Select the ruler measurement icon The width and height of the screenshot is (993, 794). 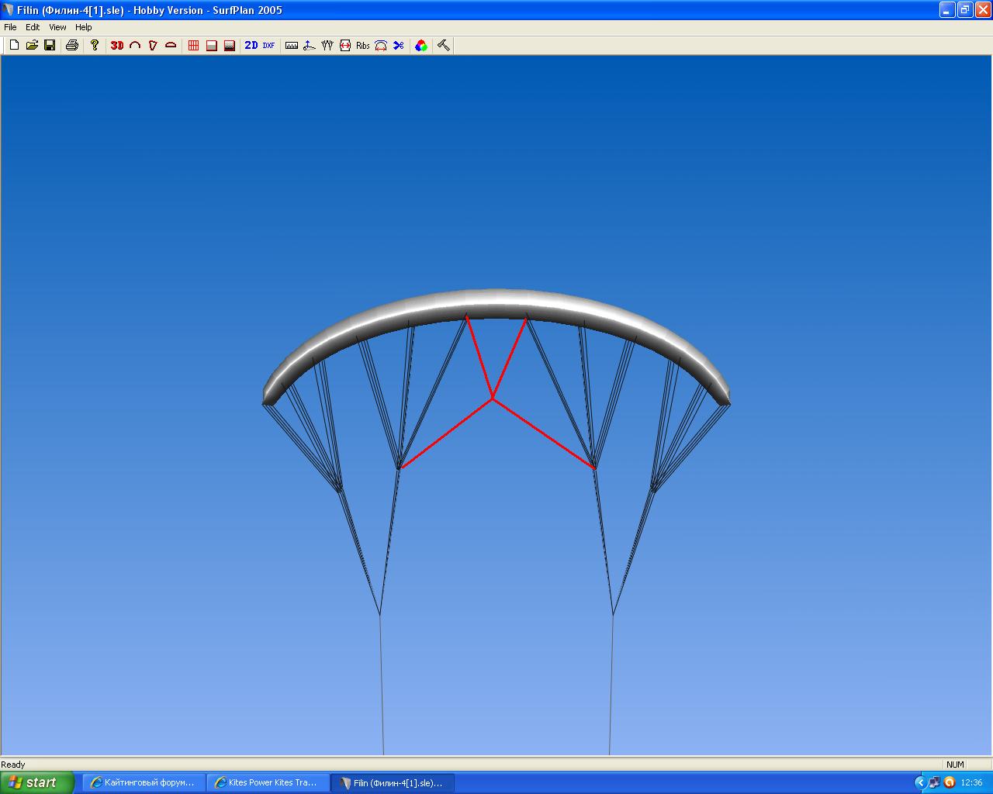tap(292, 46)
